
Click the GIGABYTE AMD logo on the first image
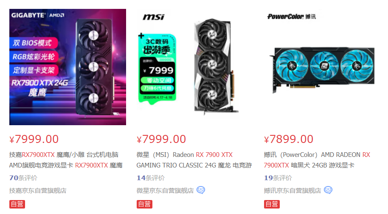(x=38, y=15)
